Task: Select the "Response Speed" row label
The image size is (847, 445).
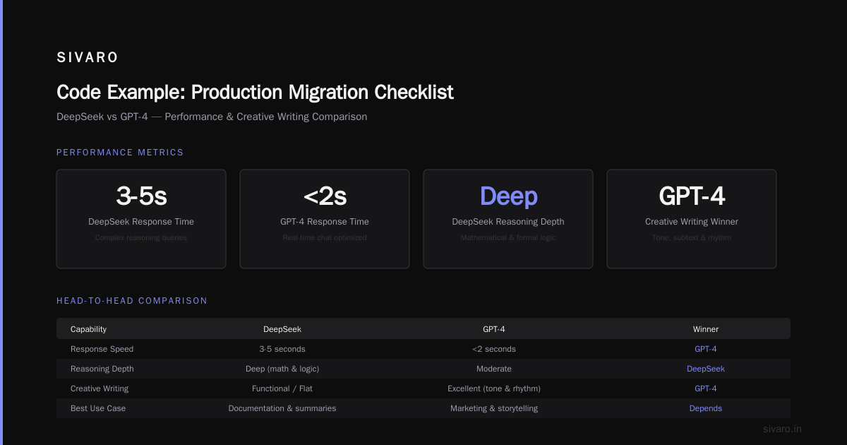Action: pyautogui.click(x=102, y=349)
